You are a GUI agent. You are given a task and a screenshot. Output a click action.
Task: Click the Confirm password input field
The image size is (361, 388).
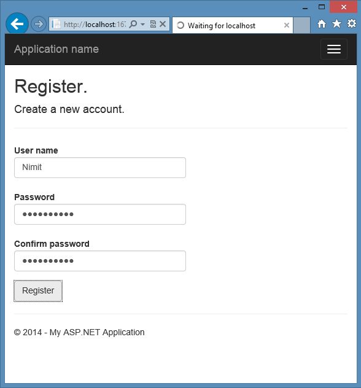click(x=100, y=261)
